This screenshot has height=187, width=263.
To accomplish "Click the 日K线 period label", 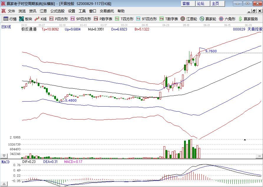I will click(6, 27).
